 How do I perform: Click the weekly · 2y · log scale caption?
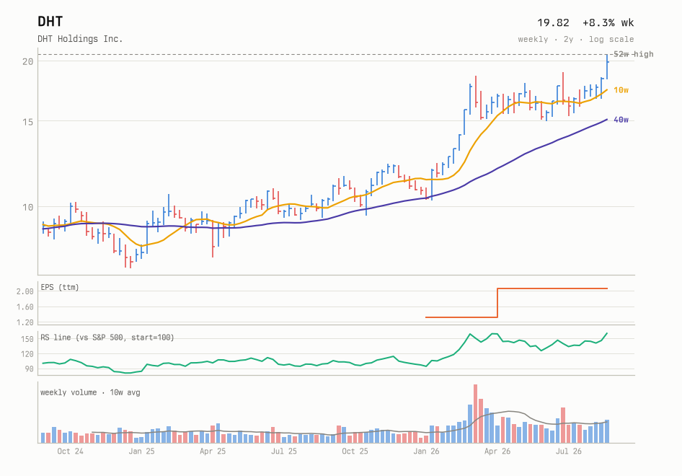tap(575, 39)
